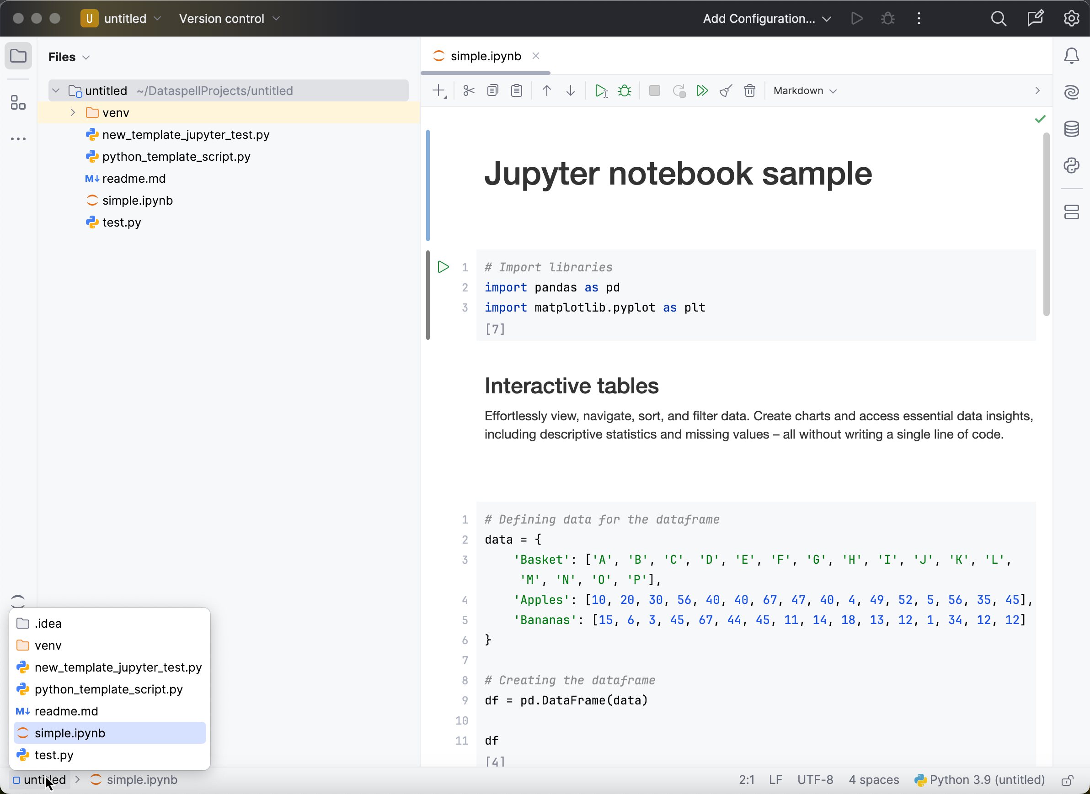Open the Add Configuration dropdown
1090x794 pixels.
767,19
